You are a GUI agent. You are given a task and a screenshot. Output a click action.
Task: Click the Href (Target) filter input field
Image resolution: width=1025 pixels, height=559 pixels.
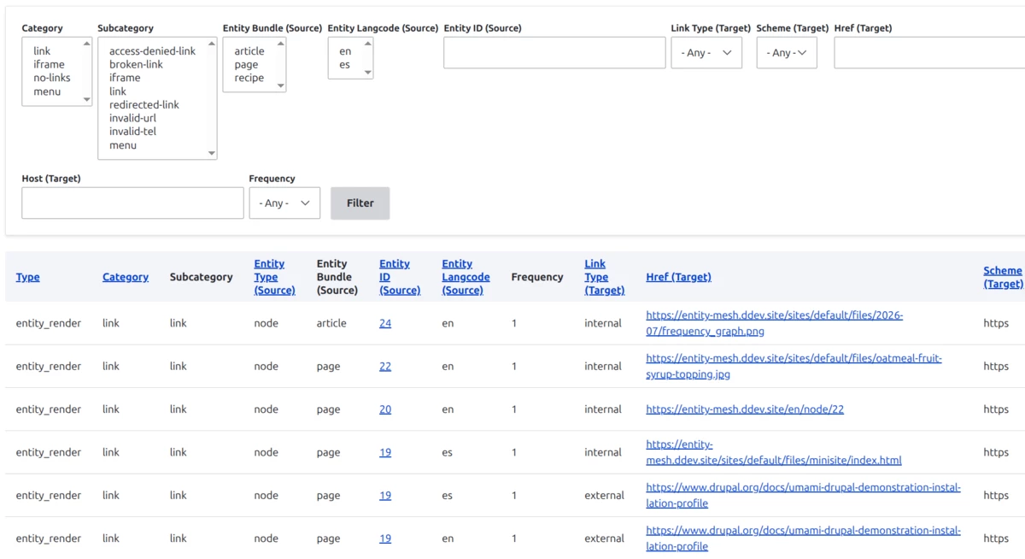929,53
